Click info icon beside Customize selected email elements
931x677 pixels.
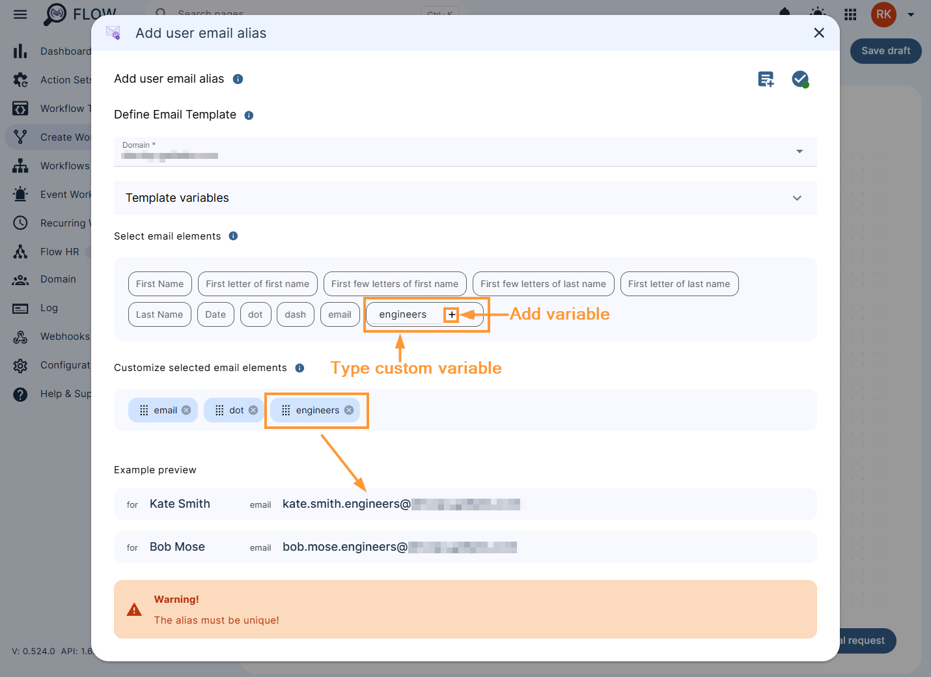(299, 368)
